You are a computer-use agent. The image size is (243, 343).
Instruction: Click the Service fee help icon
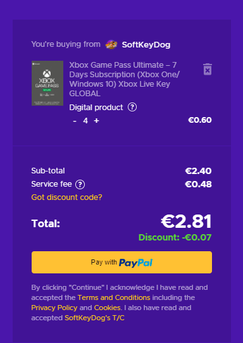pos(80,184)
